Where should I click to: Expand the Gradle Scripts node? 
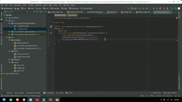pyautogui.click(x=4, y=74)
